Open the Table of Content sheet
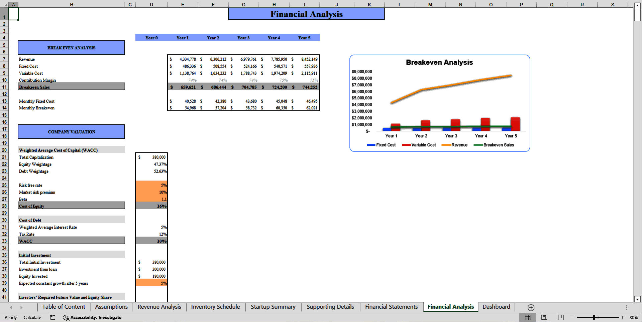 64,307
